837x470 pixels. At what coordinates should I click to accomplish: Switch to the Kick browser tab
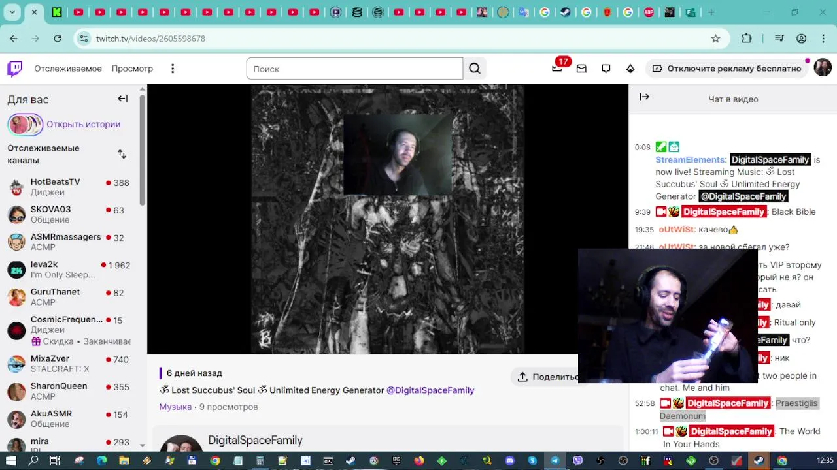click(57, 12)
